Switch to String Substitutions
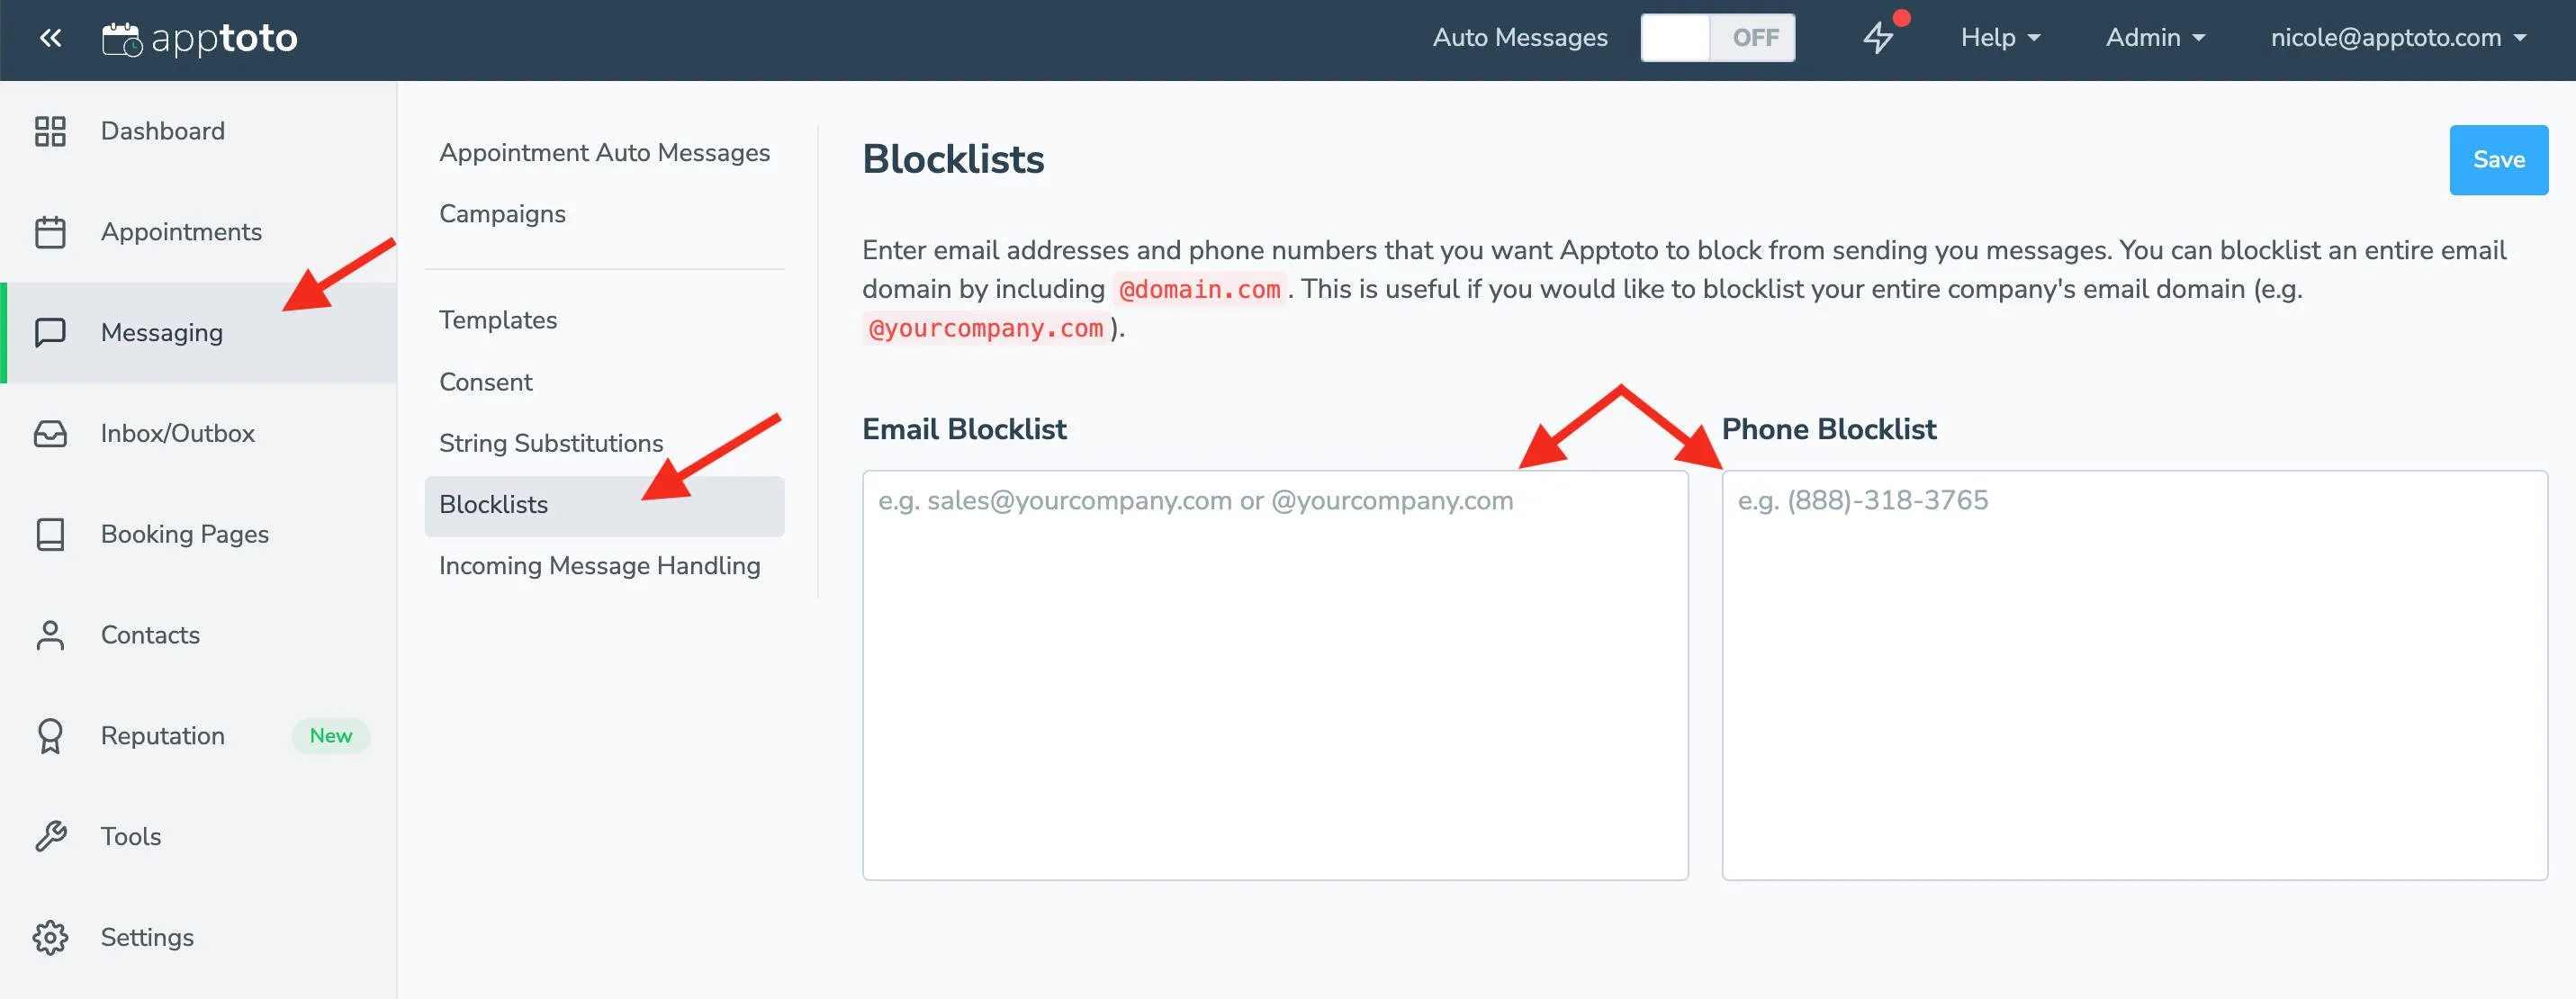This screenshot has height=999, width=2576. coord(551,443)
